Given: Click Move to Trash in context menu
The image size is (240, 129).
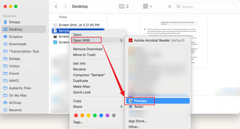Looking at the screenshot, I should 84,55.
